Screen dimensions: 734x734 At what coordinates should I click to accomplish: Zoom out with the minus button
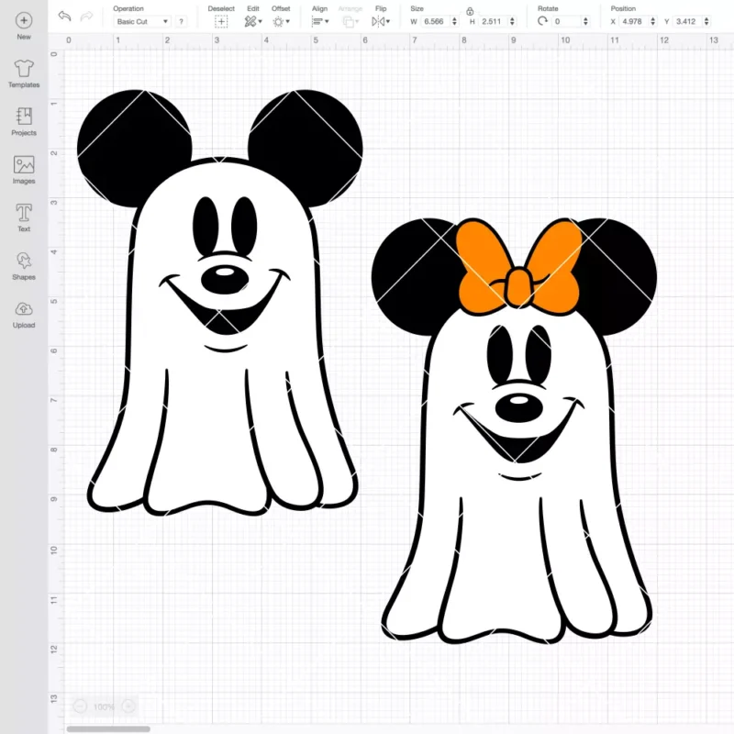point(80,706)
